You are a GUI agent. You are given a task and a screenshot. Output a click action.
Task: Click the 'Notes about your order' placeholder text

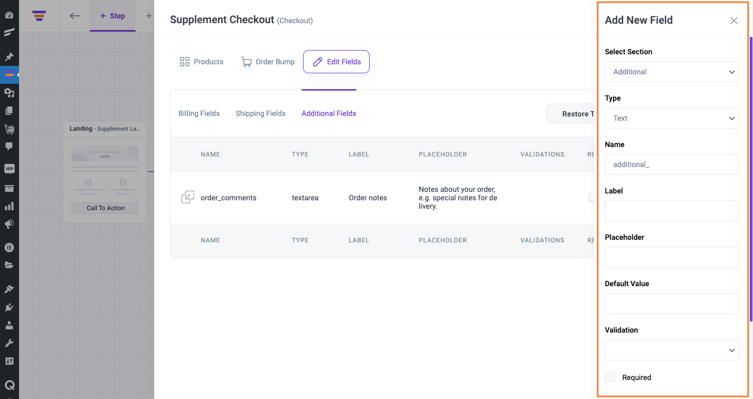458,198
